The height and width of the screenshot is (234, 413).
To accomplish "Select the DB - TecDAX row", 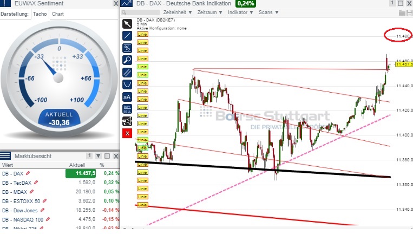I will [x=60, y=183].
